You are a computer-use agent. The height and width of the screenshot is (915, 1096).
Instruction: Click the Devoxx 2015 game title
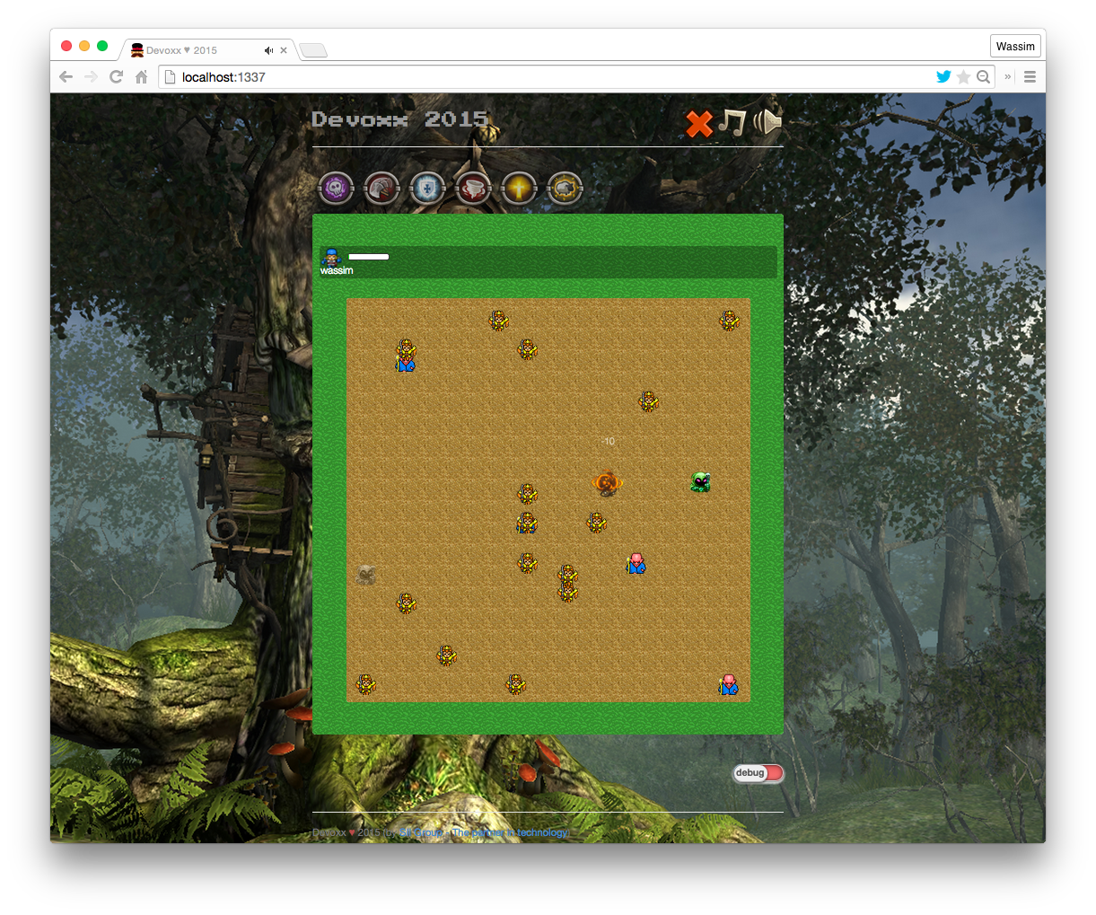tap(400, 119)
